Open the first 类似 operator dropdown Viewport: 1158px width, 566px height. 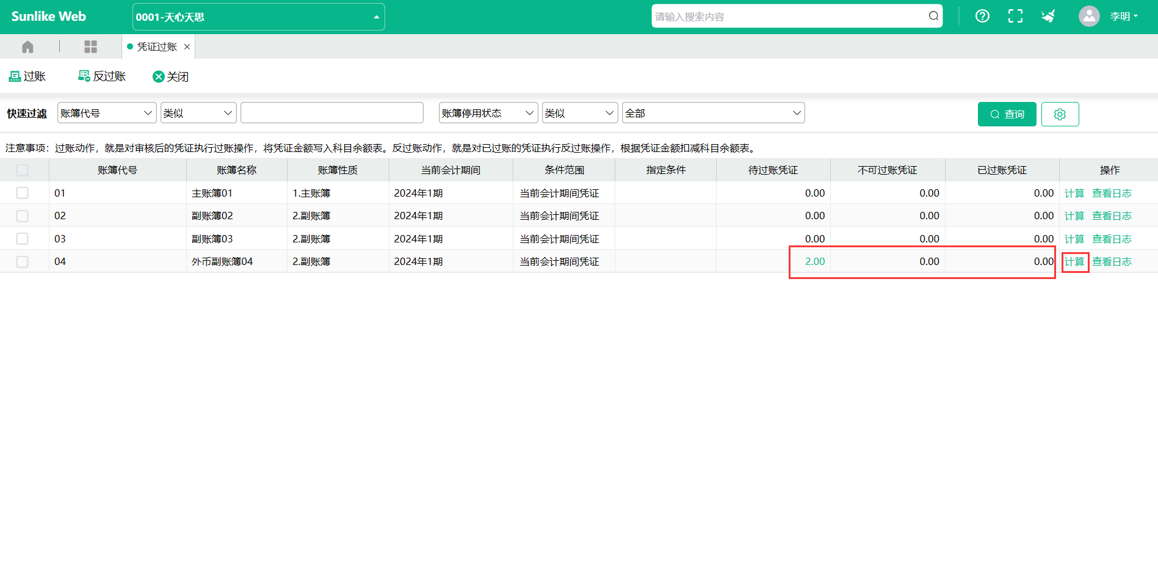point(198,113)
